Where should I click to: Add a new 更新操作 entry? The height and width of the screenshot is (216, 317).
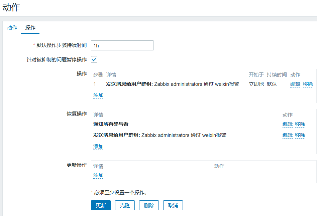[98, 175]
